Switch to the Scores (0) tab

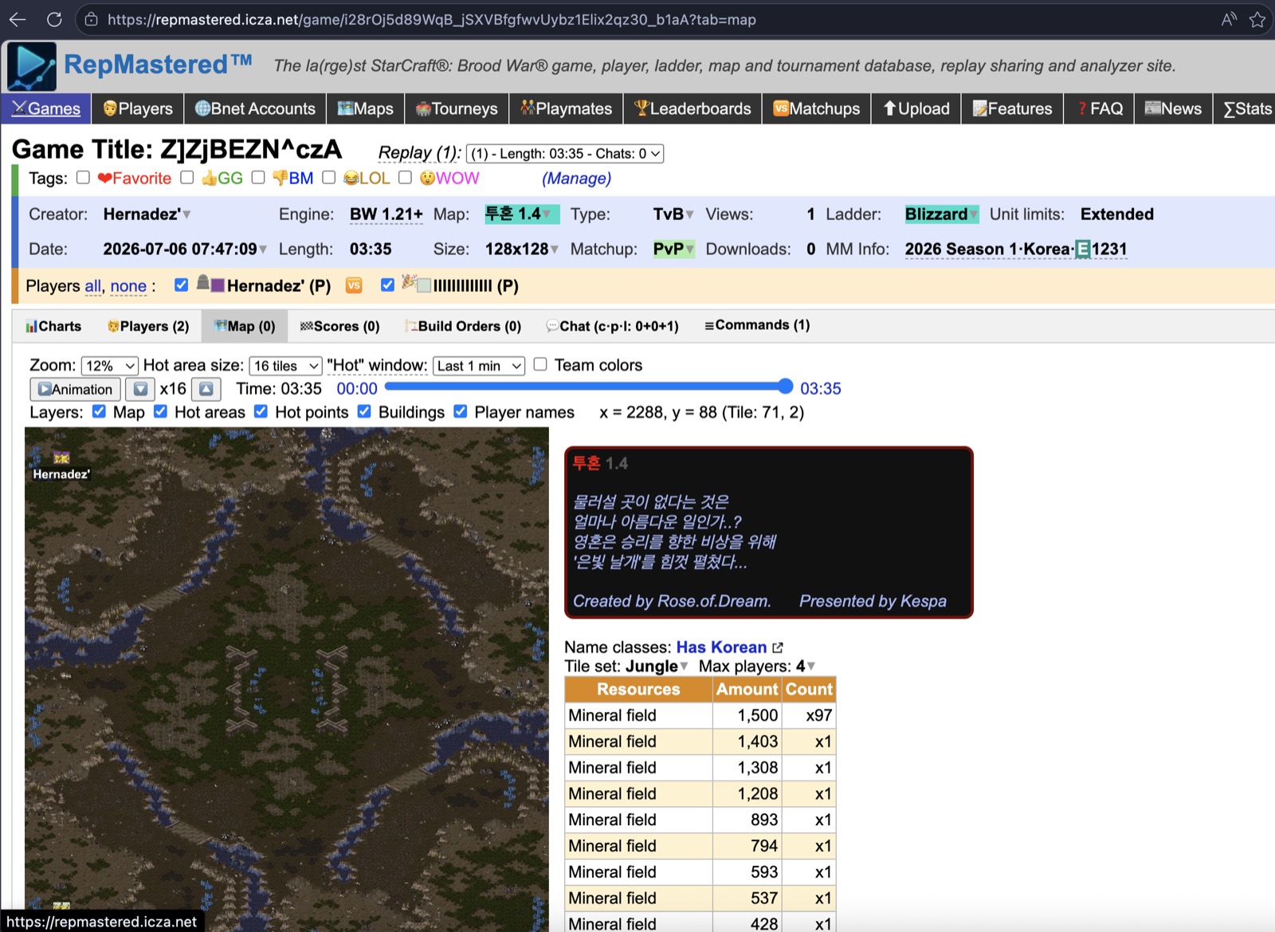[339, 326]
